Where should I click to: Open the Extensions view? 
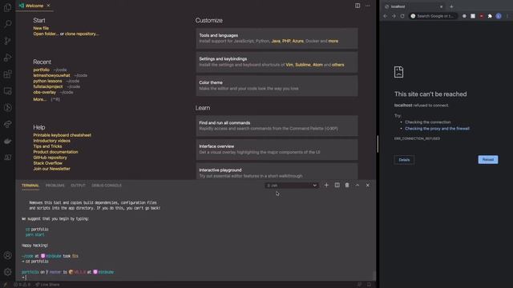pos(7,74)
